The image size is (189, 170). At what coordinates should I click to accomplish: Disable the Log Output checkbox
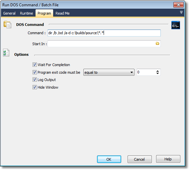click(35, 79)
